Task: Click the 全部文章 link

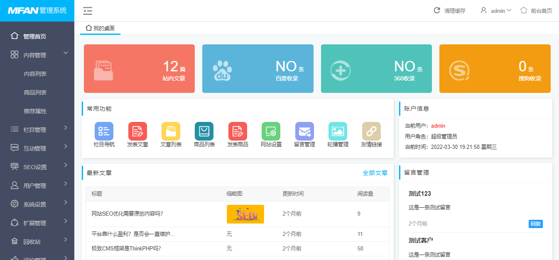Action: [x=375, y=173]
